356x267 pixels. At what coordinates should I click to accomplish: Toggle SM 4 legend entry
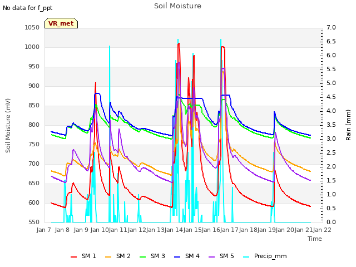coord(187,256)
